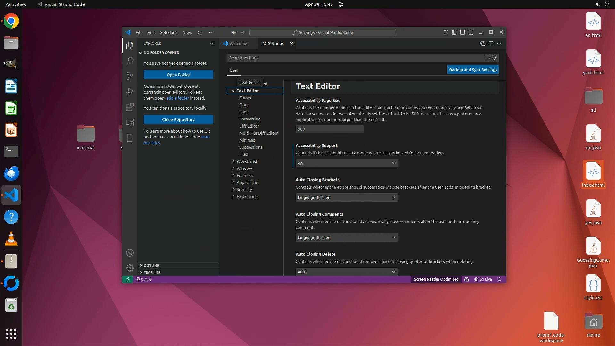615x346 pixels.
Task: Toggle Primary Side Bar layout icon
Action: click(x=454, y=32)
